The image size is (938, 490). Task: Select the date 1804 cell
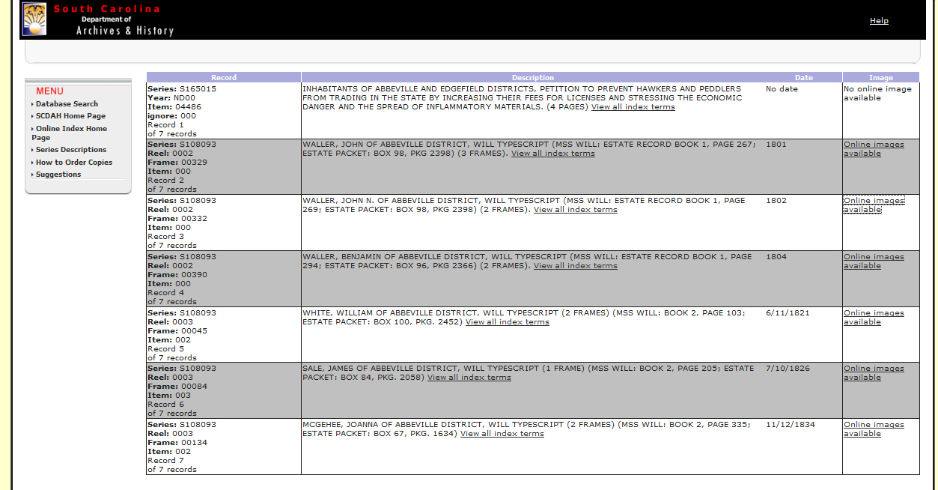[x=776, y=257]
